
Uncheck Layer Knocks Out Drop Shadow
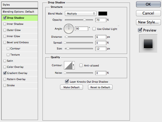[67, 82]
